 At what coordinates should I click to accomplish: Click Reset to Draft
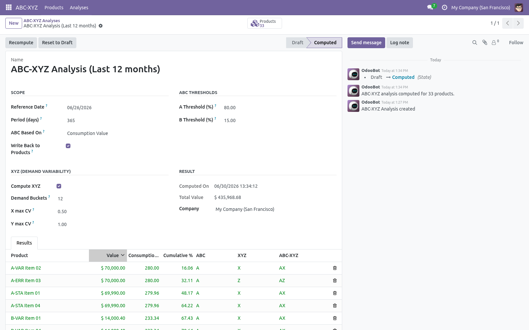pos(57,43)
